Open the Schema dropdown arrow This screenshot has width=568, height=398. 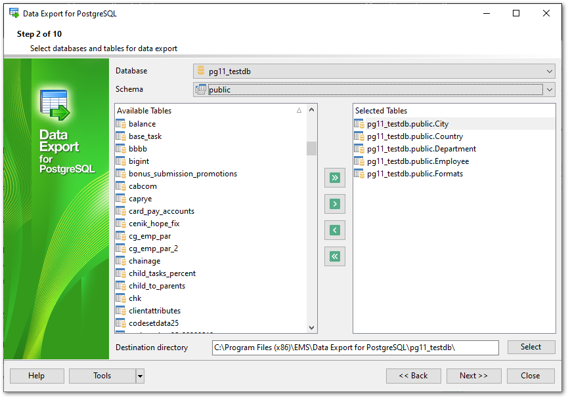tap(550, 90)
